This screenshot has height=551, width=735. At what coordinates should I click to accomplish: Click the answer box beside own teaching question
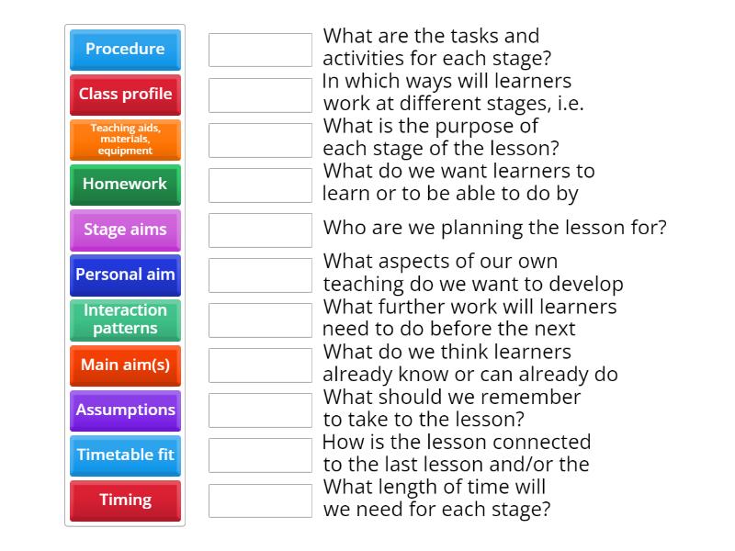[260, 275]
